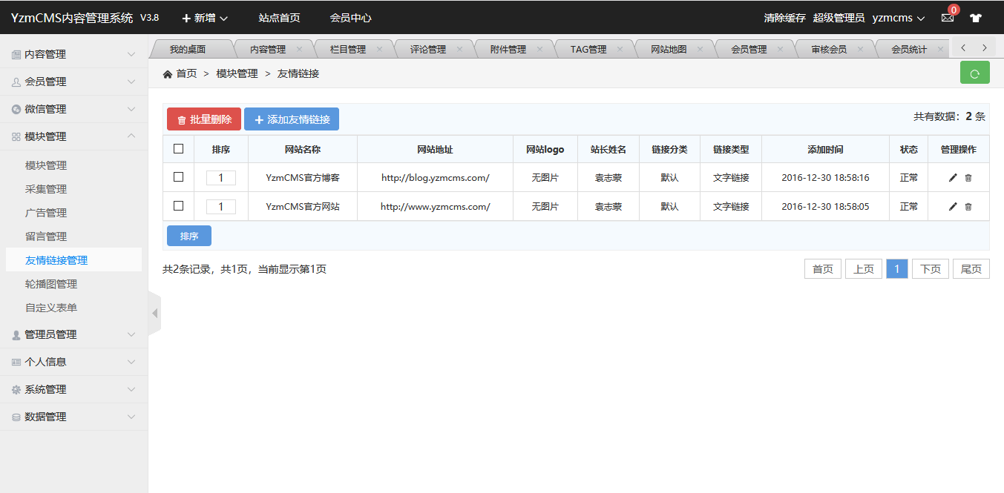Screen dimensions: 1004x493
Task: Check the box for YzmCMS官方博客 row
Action: [x=178, y=177]
